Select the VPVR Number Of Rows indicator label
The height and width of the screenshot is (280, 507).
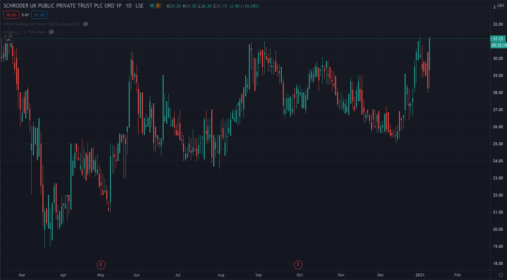pyautogui.click(x=41, y=24)
